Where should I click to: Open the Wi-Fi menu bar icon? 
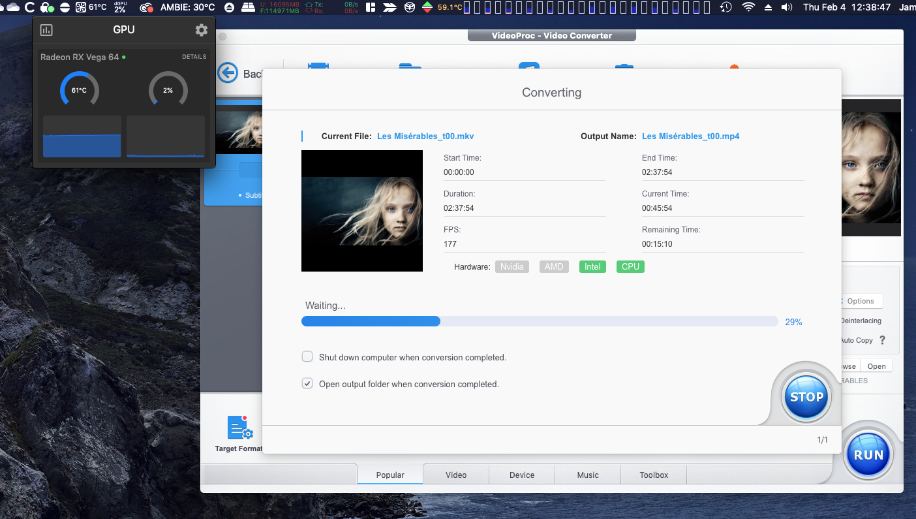tap(748, 7)
